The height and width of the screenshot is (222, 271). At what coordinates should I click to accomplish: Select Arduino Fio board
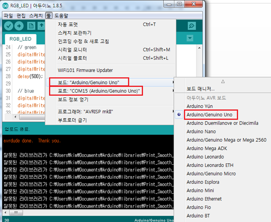tap(223, 207)
